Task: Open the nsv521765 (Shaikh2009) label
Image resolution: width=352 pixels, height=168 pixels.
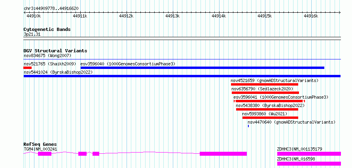Action: click(x=50, y=64)
